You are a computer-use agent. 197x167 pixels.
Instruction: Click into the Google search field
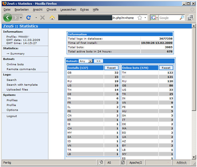point(169,18)
